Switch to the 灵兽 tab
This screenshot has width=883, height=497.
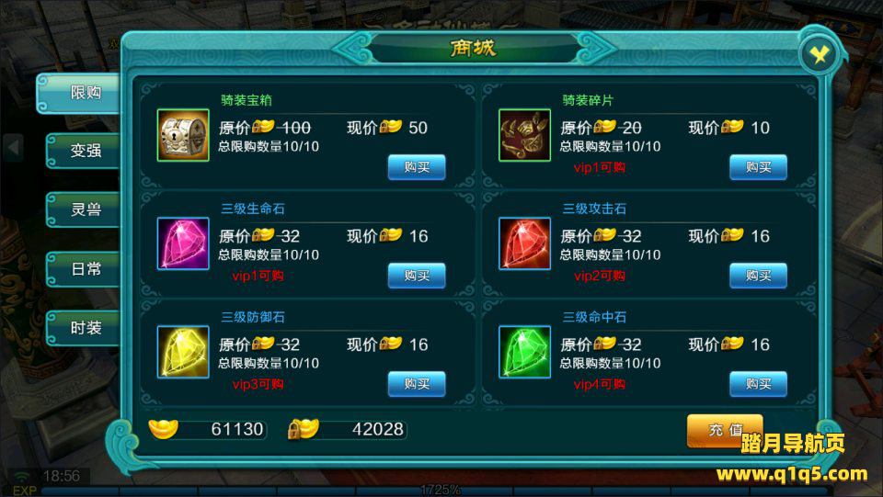click(x=83, y=209)
